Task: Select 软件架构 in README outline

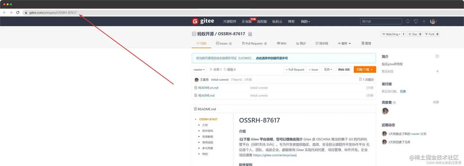Action: tap(208, 131)
